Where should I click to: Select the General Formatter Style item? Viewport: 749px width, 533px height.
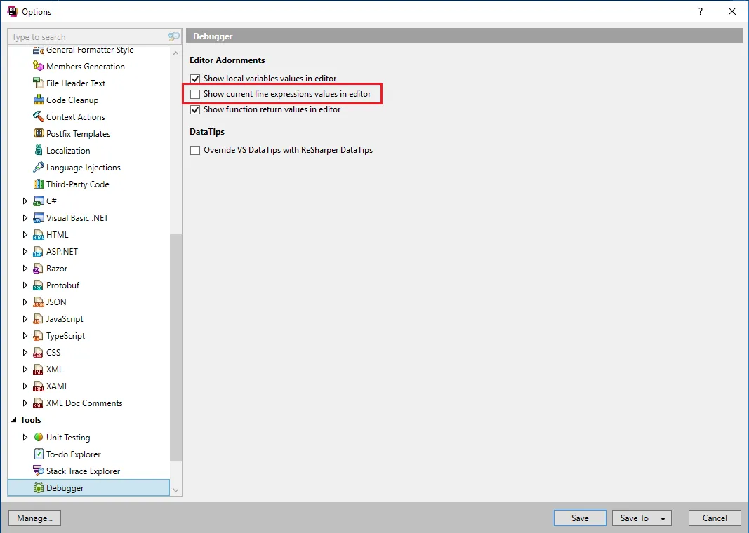coord(90,50)
